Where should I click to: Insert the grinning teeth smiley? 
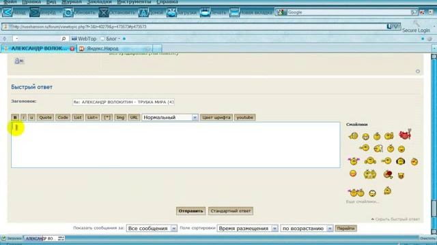pos(365,136)
